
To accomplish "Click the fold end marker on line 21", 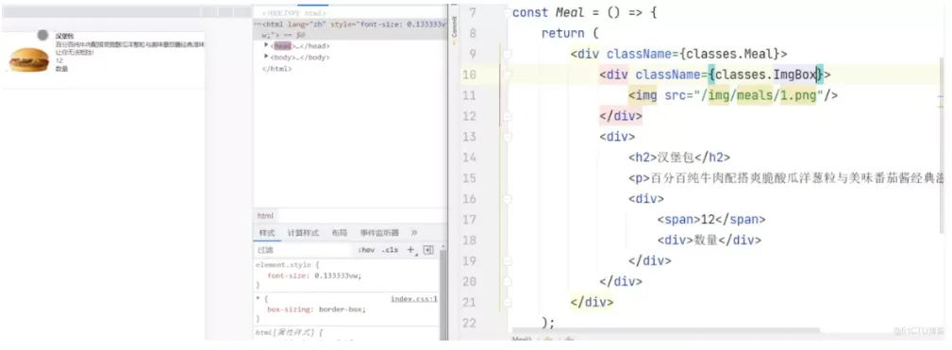I will pyautogui.click(x=508, y=302).
